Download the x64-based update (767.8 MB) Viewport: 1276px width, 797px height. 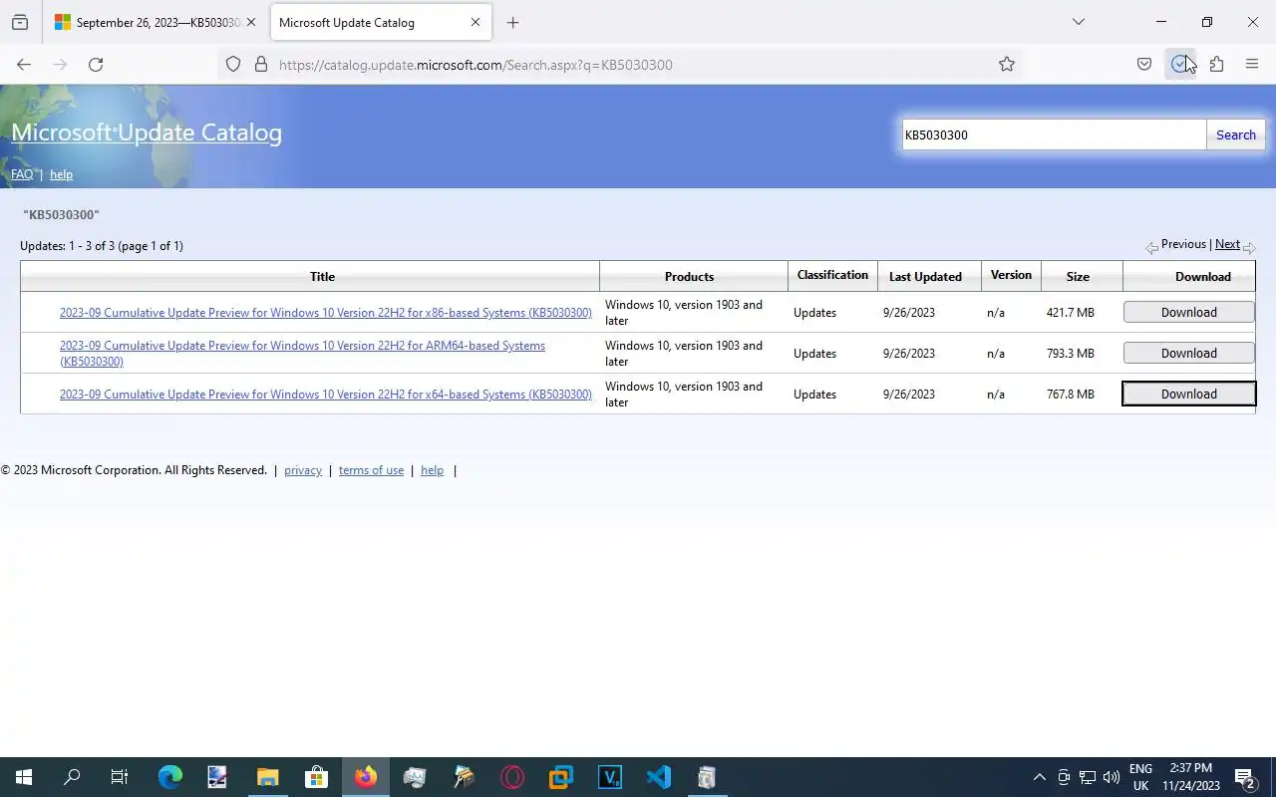[1188, 395]
